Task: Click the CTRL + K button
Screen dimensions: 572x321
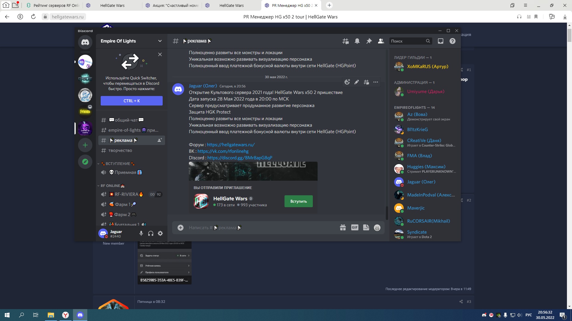Action: [x=132, y=101]
